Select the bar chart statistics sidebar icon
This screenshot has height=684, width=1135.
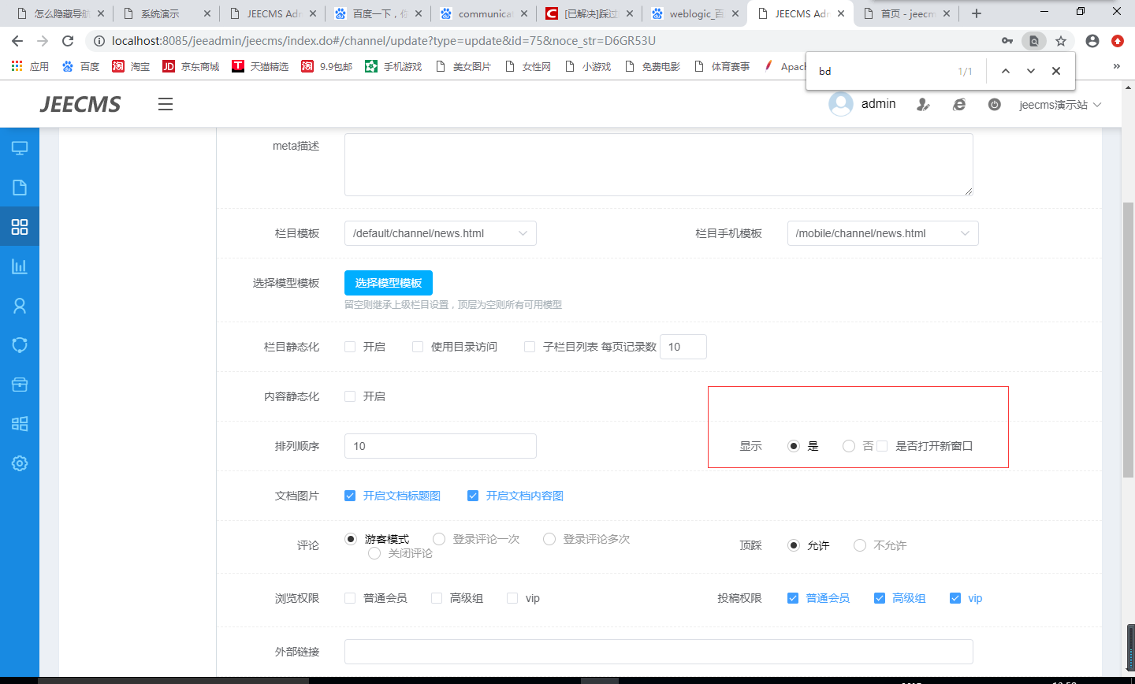tap(20, 266)
